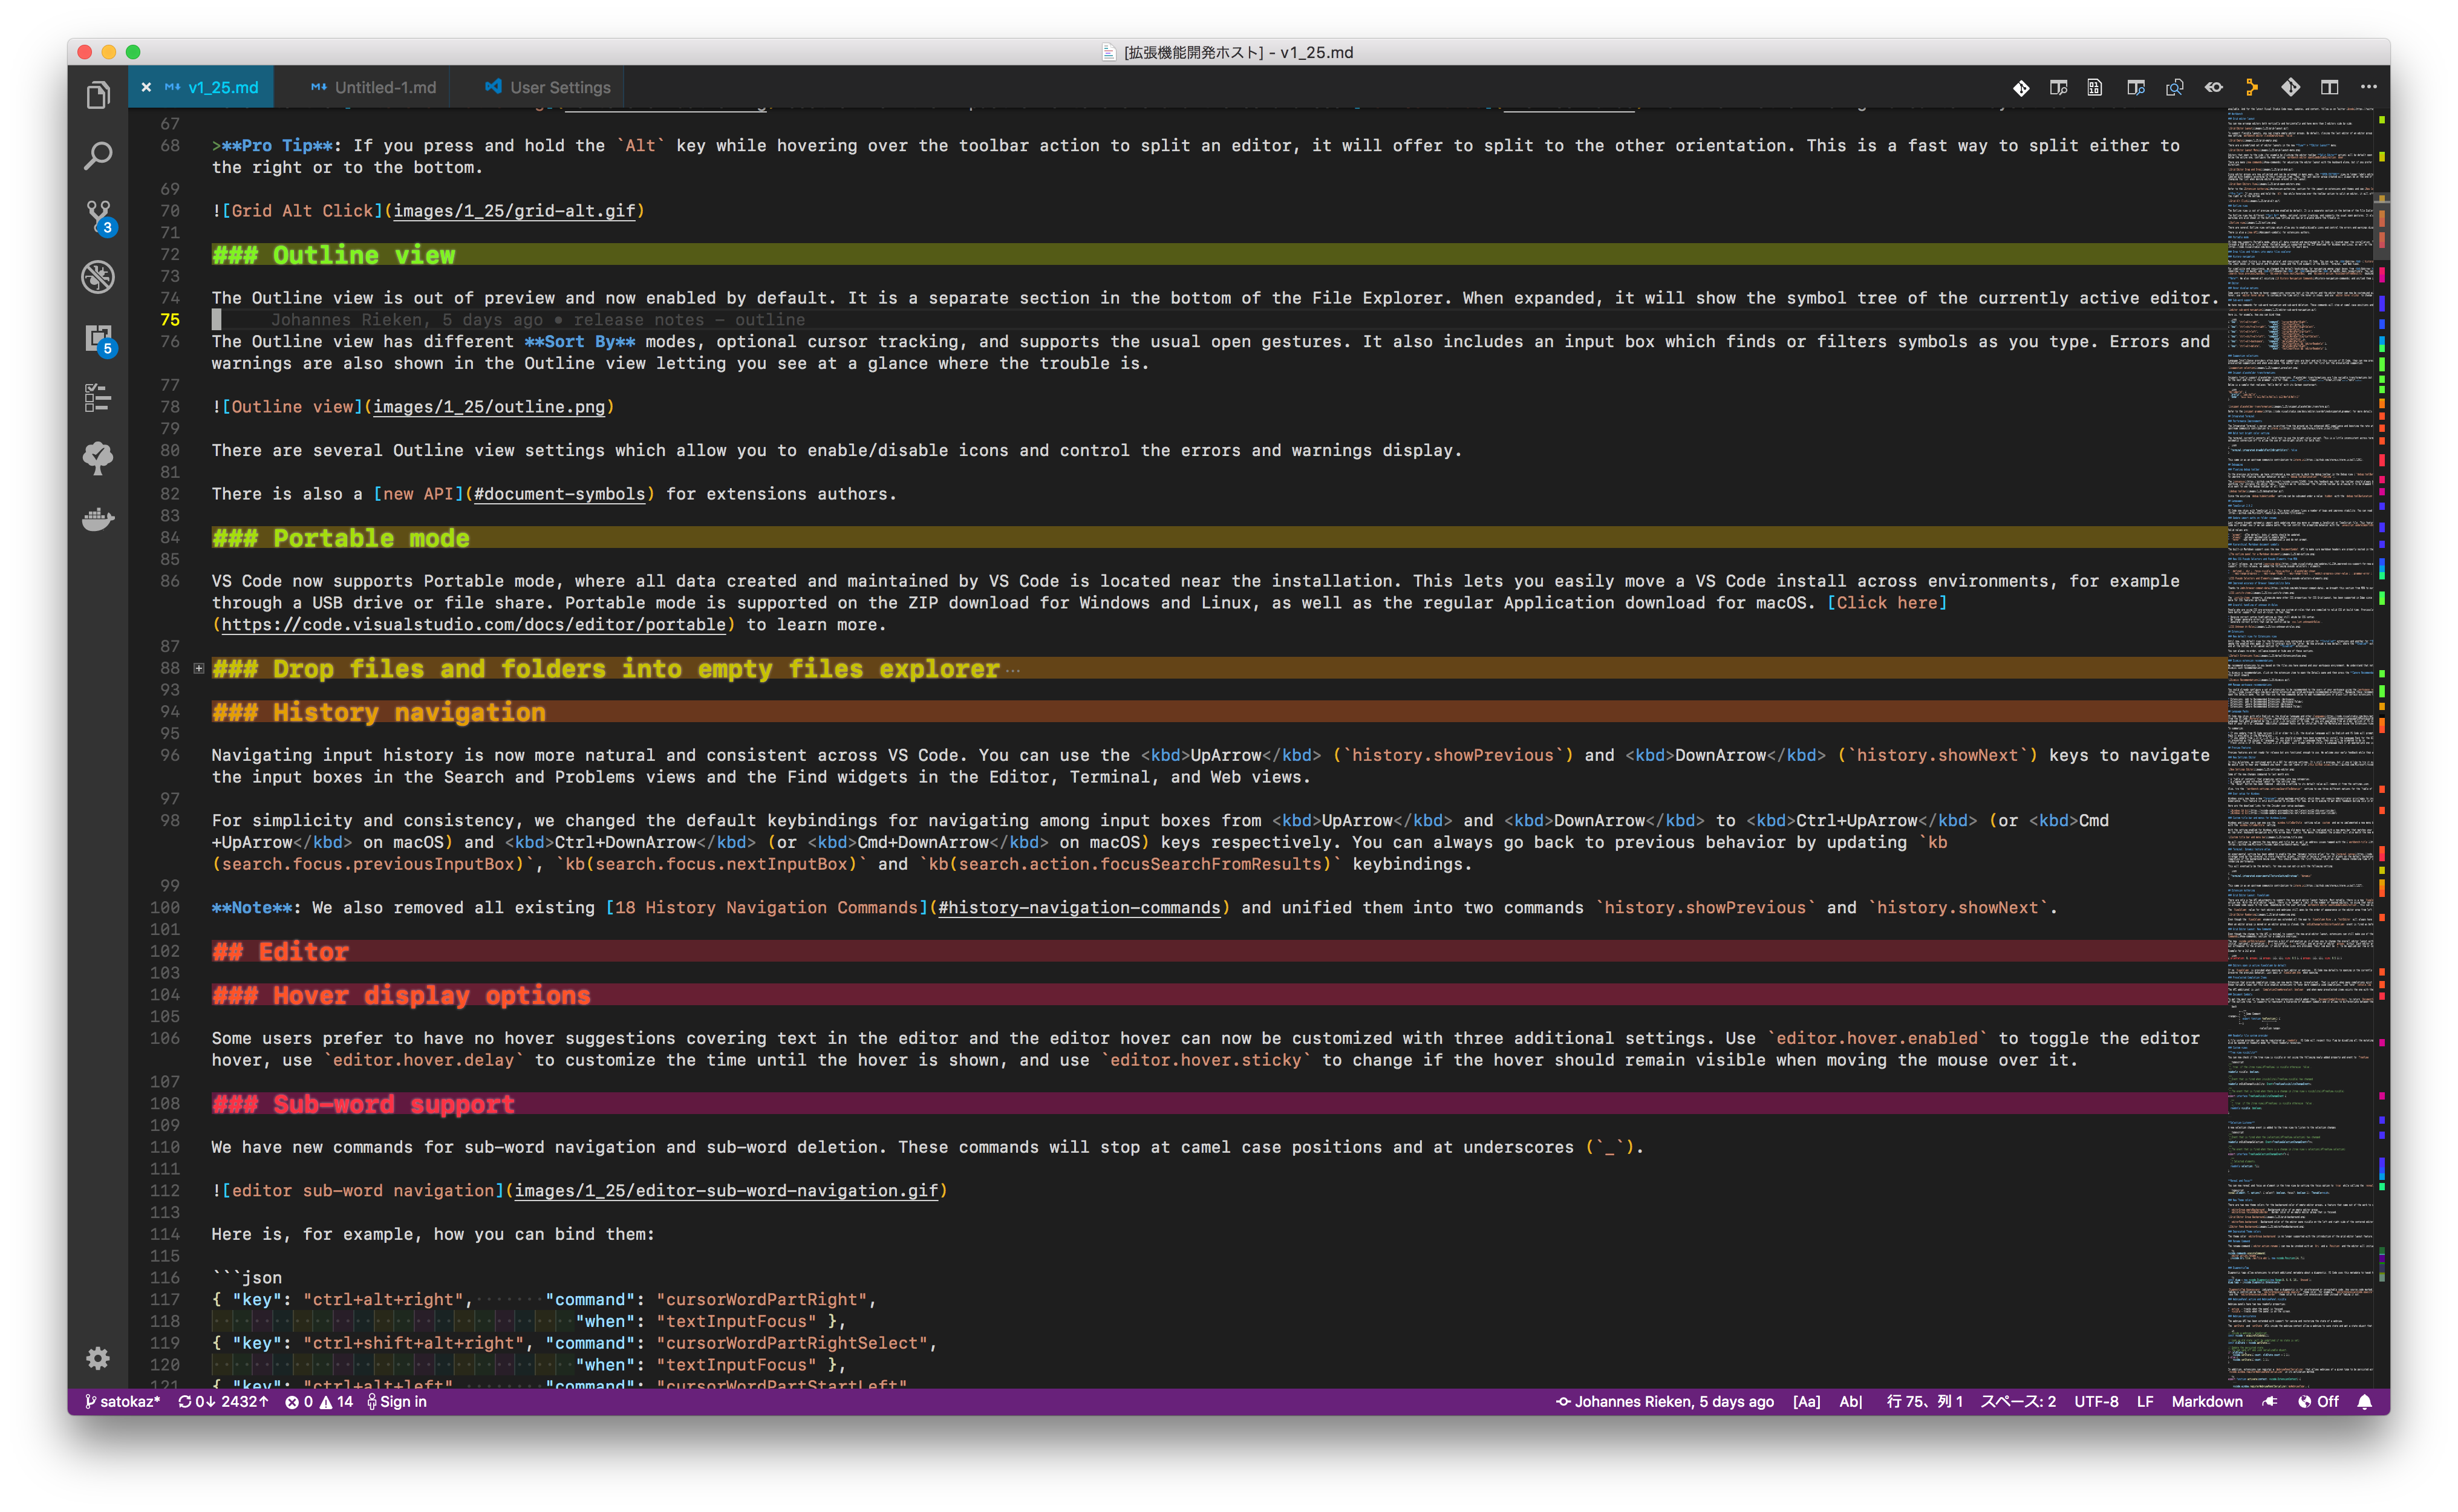Click the portable docs URL link
2458x1512 pixels.
tap(473, 625)
